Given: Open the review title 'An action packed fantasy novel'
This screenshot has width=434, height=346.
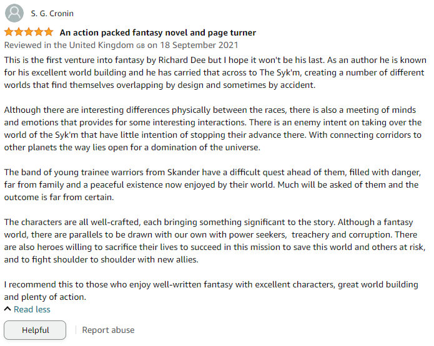Looking at the screenshot, I should [x=158, y=32].
